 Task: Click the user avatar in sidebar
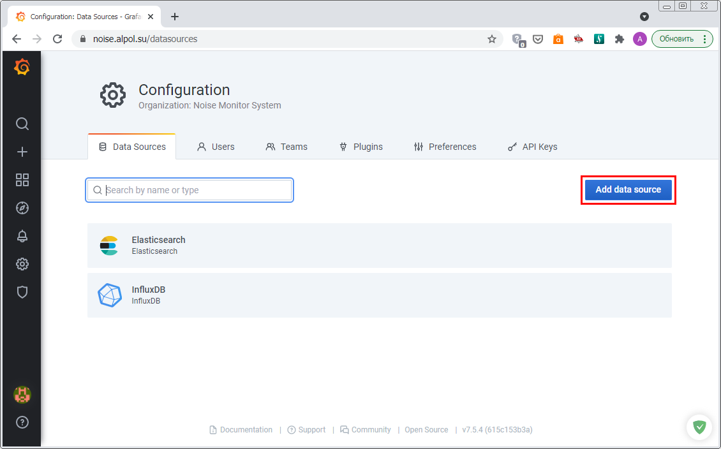22,395
